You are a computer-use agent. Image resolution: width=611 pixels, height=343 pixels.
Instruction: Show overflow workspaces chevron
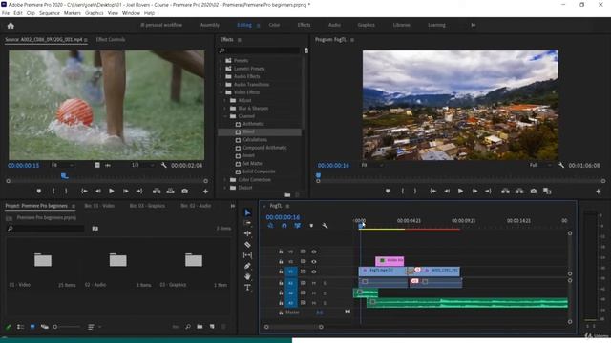[474, 25]
